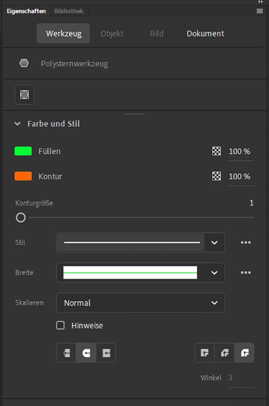Image resolution: width=269 pixels, height=406 pixels.
Task: Collapse the Farbe und Stil section
Action: (x=18, y=124)
